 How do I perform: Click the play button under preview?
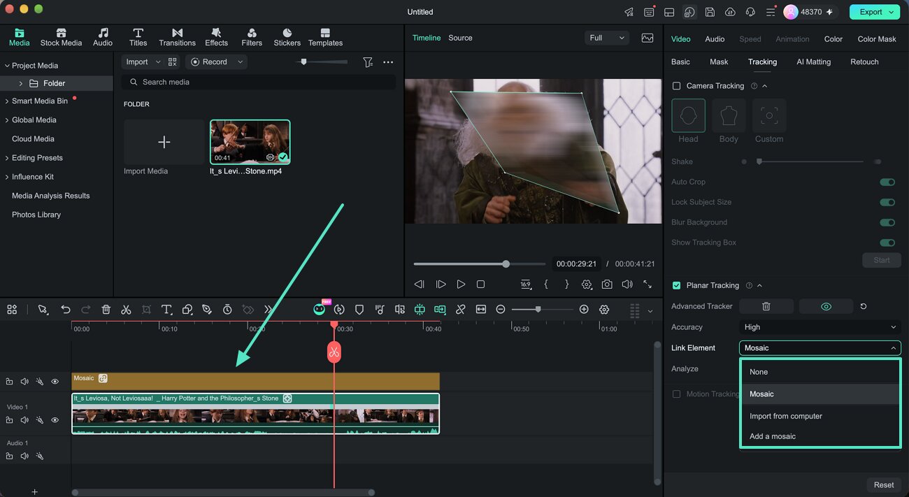(461, 284)
